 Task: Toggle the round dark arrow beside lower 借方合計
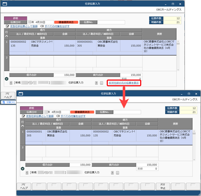coord(22,169)
